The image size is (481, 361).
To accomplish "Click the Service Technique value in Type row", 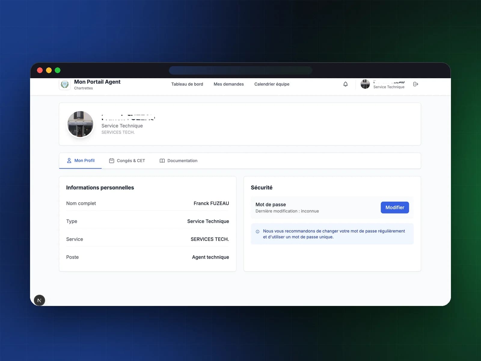I will 208,221.
